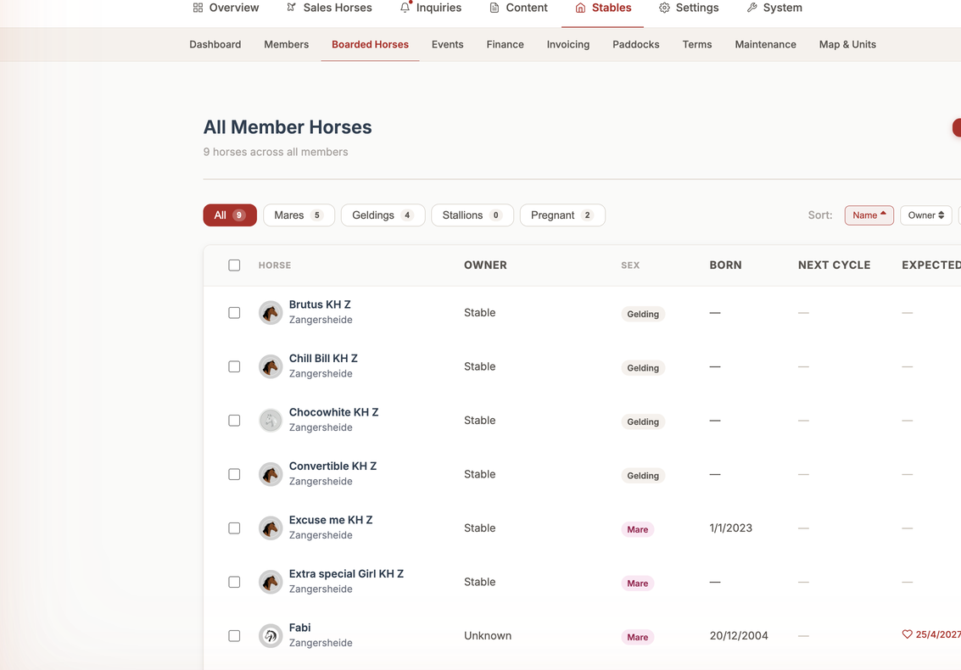Check the Fabi row checkbox

[x=234, y=636]
